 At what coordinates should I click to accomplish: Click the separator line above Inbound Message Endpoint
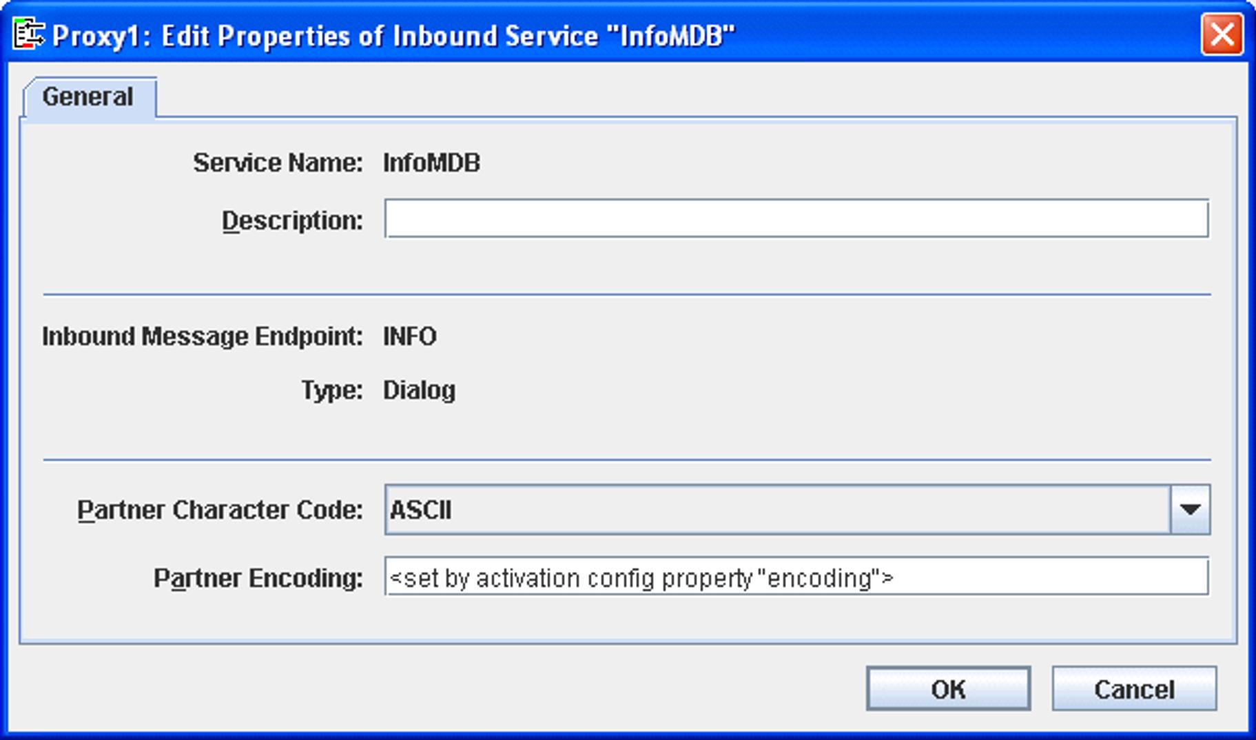627,295
